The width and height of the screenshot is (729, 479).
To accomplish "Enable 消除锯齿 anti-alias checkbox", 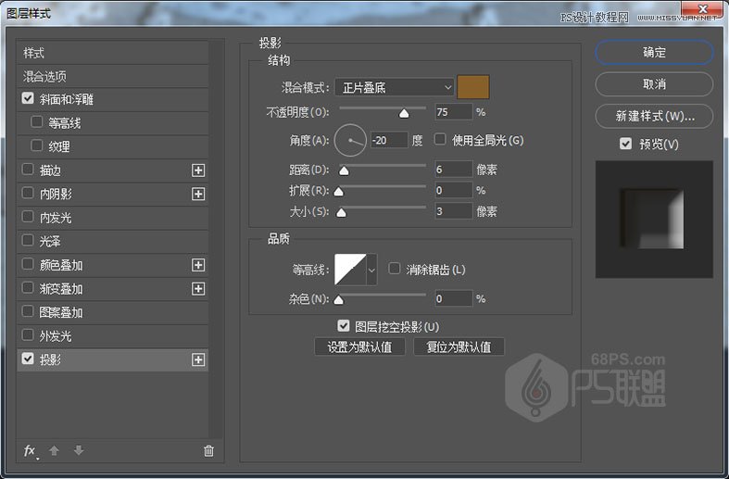I will coord(395,269).
